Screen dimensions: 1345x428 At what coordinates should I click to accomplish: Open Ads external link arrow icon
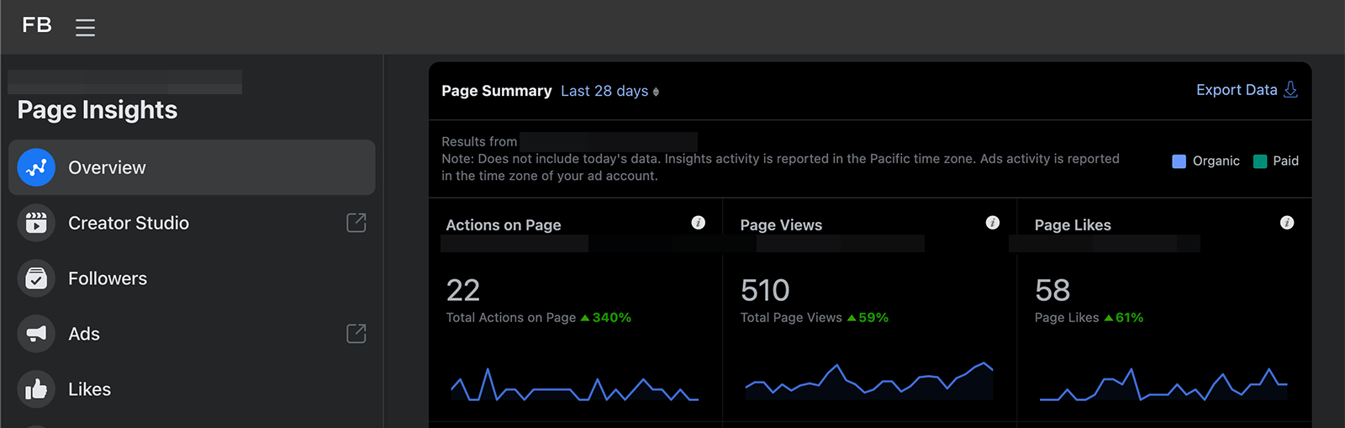[x=356, y=334]
